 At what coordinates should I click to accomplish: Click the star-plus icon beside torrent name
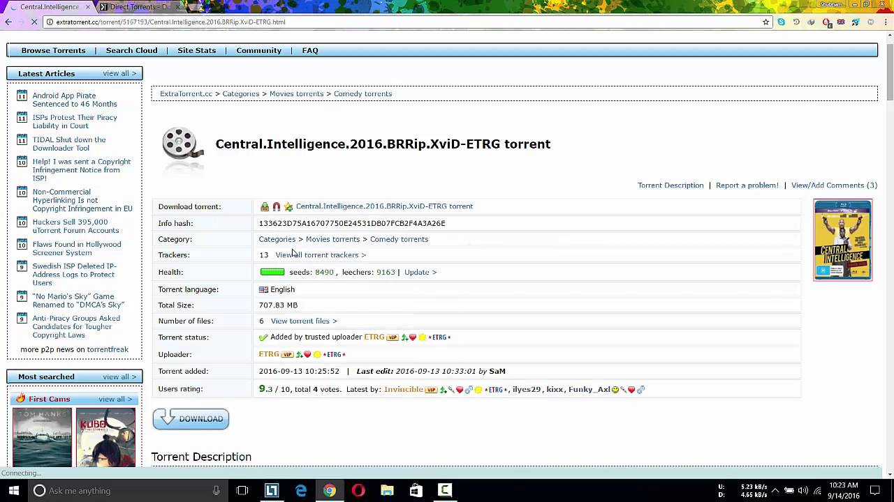tap(288, 206)
